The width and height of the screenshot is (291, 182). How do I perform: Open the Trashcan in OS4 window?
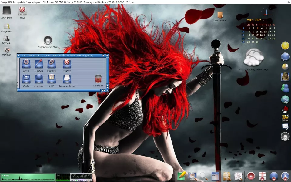pyautogui.click(x=98, y=79)
